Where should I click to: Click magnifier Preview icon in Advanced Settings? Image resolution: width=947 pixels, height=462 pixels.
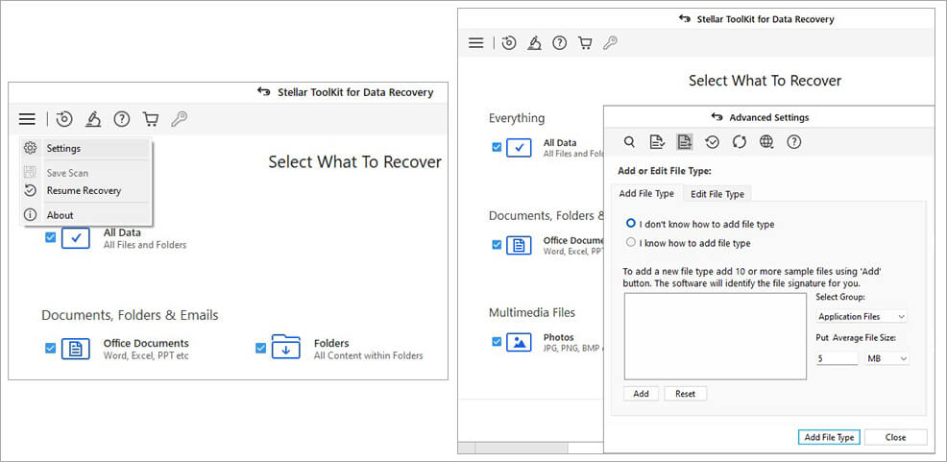[629, 142]
